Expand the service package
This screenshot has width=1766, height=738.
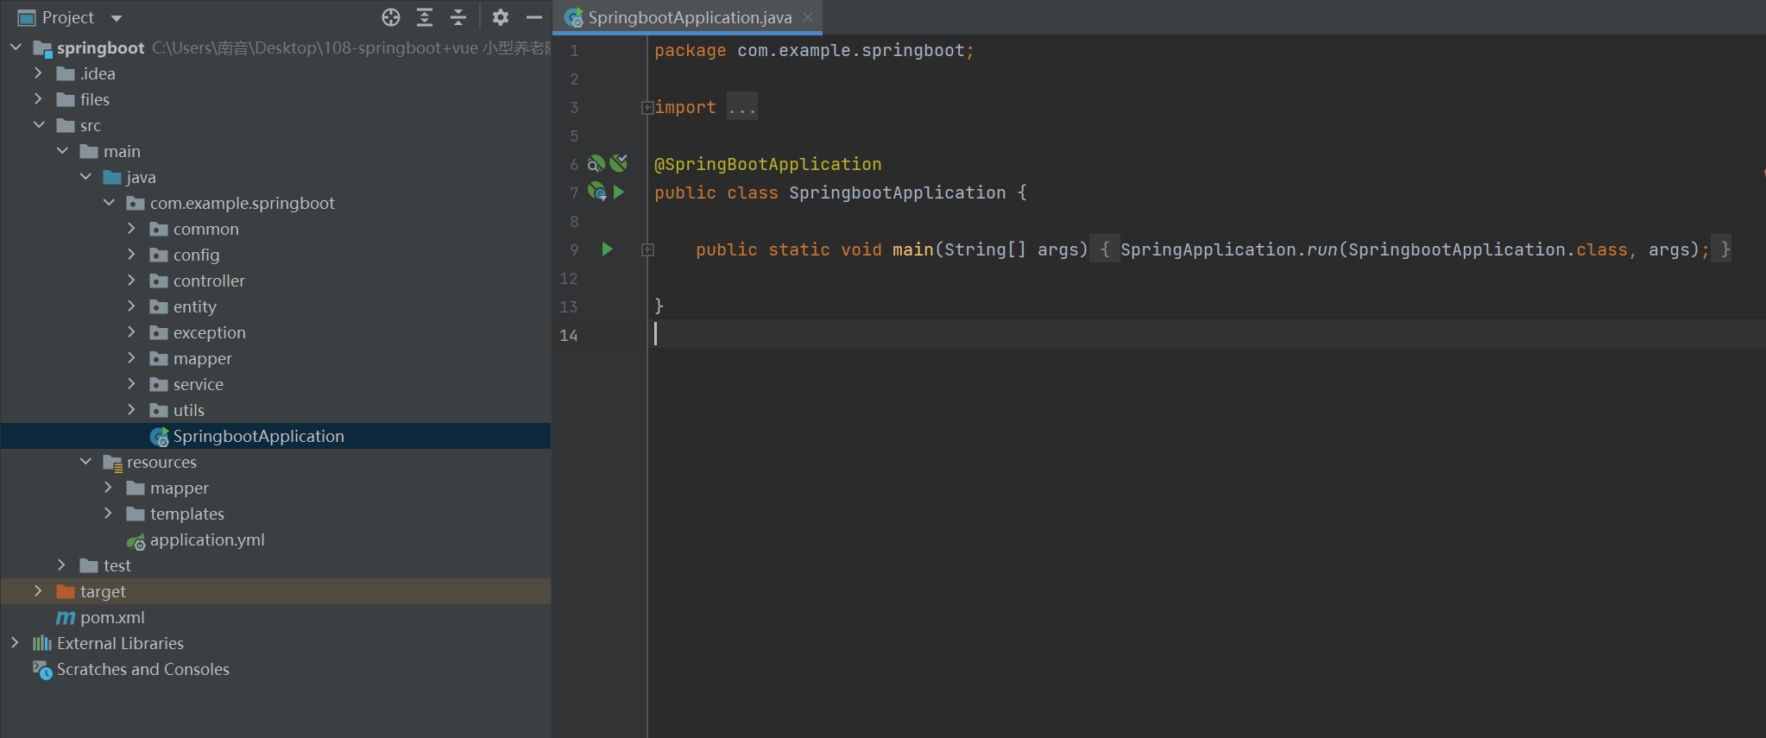pos(132,384)
